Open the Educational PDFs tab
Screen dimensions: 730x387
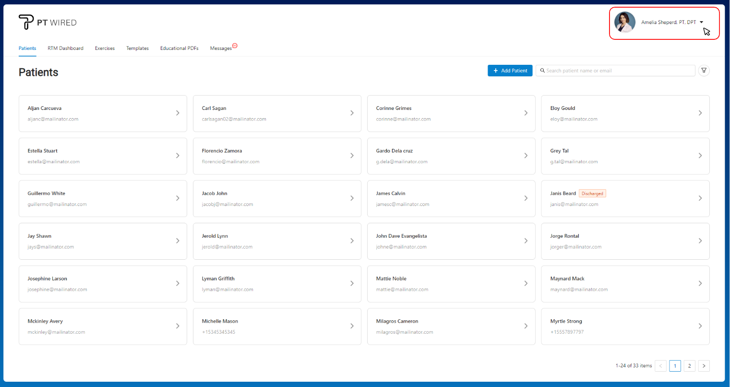(x=179, y=48)
